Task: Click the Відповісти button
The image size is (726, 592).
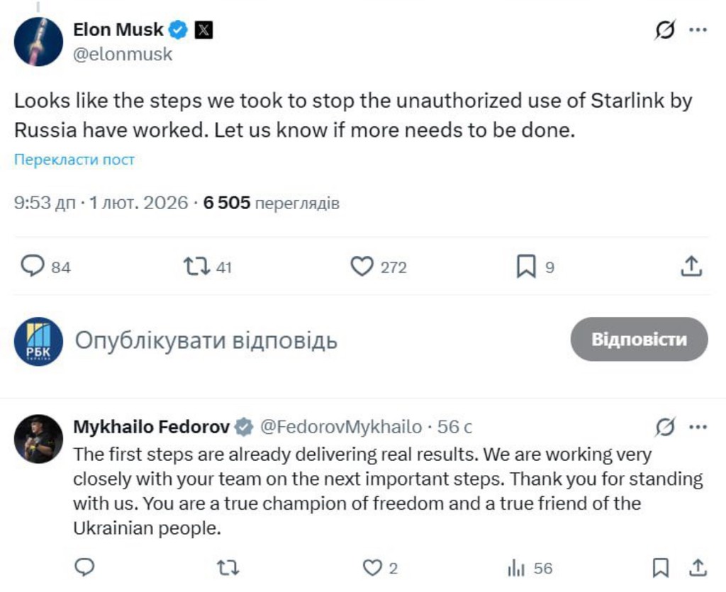Action: point(639,340)
